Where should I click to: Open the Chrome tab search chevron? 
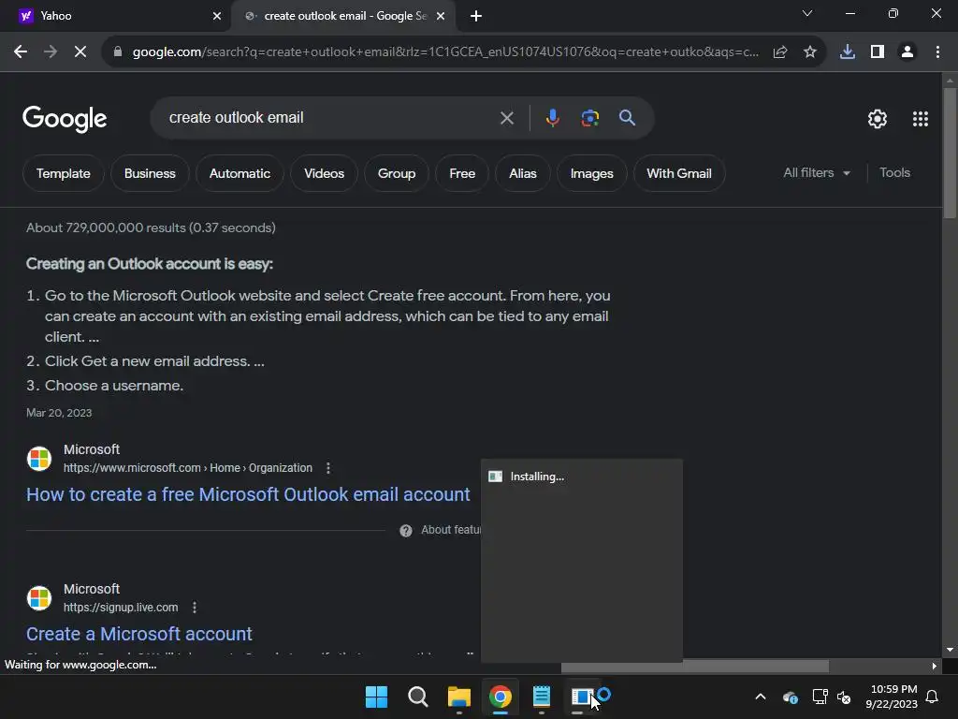click(x=807, y=13)
